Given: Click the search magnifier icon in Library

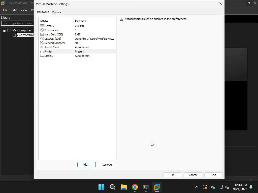Looking at the screenshot, I should click(6, 23).
